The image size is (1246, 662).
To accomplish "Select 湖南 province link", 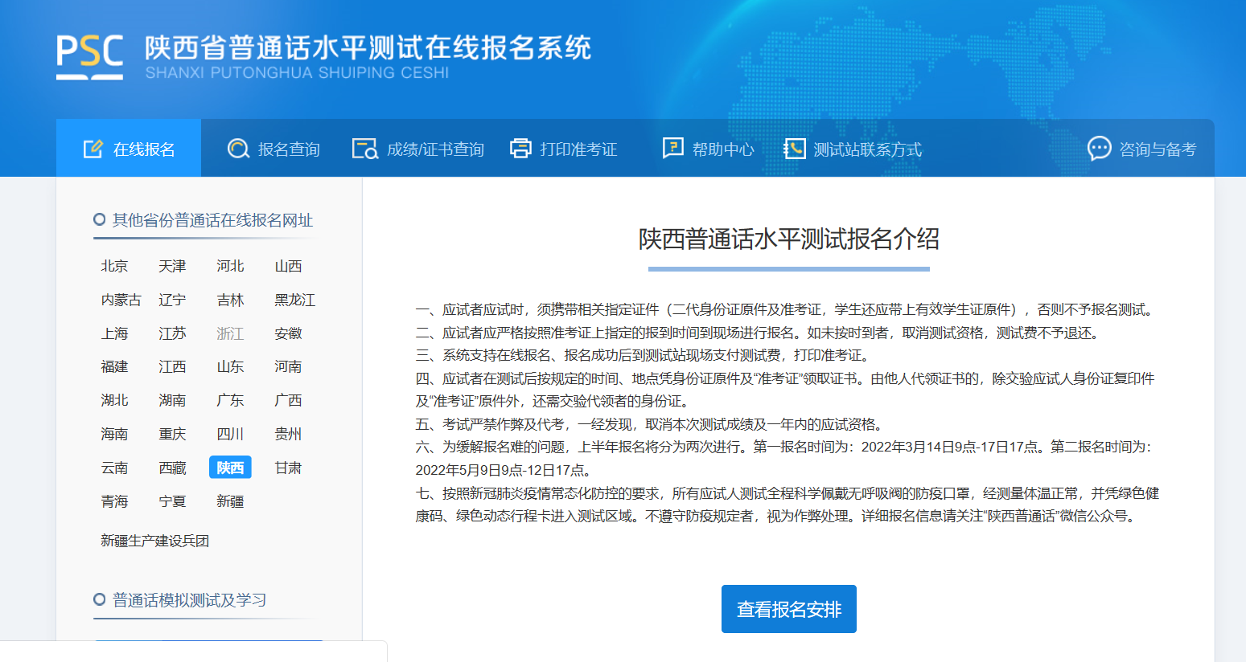I will tap(172, 400).
